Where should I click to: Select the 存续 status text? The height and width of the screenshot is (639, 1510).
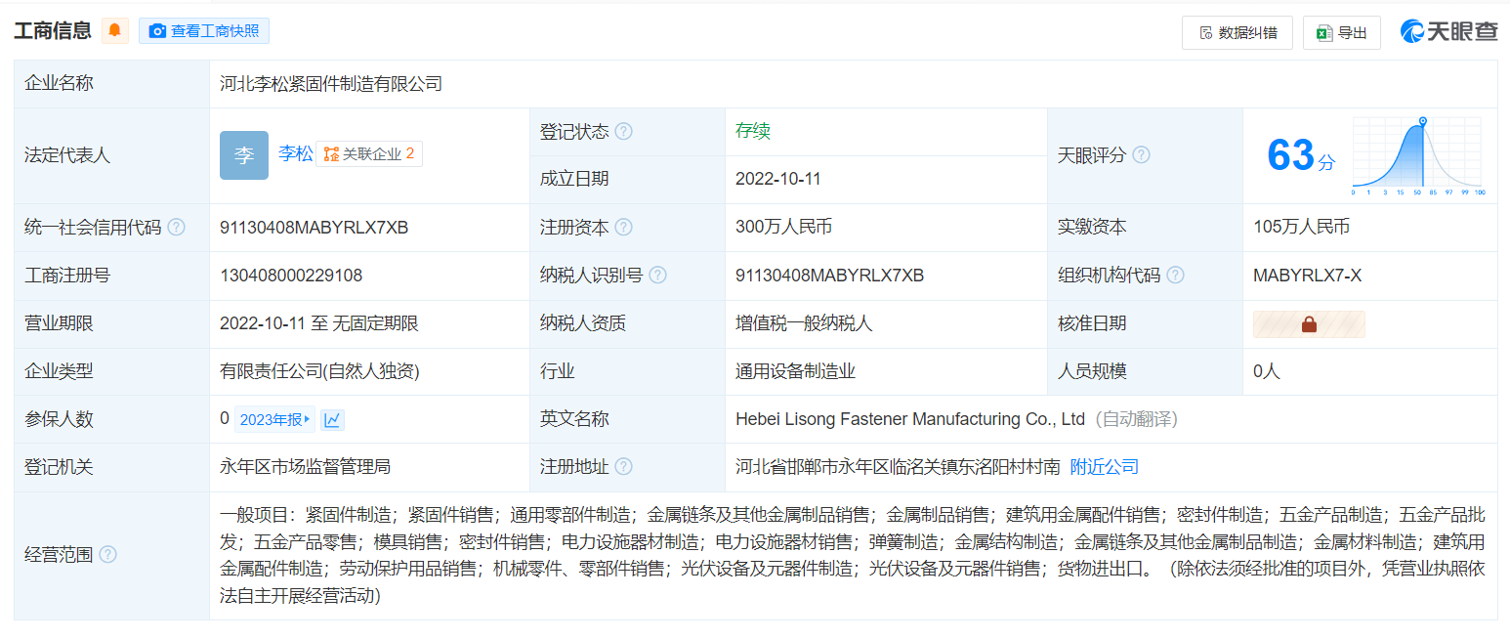[753, 132]
